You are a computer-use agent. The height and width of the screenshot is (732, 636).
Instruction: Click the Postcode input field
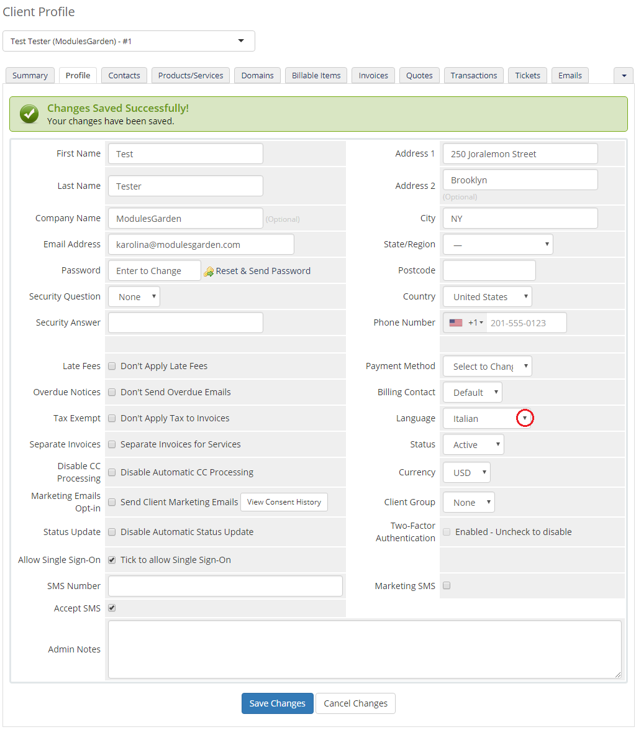[x=489, y=271]
